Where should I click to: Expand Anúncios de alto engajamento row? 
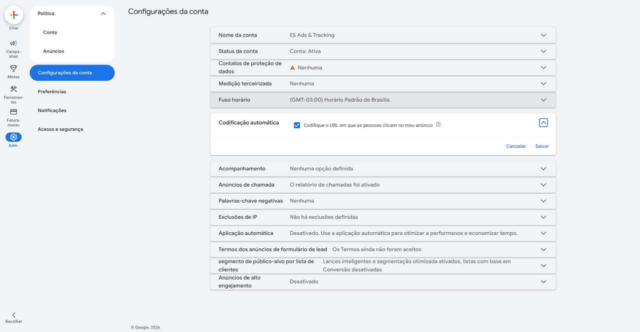coord(383,282)
